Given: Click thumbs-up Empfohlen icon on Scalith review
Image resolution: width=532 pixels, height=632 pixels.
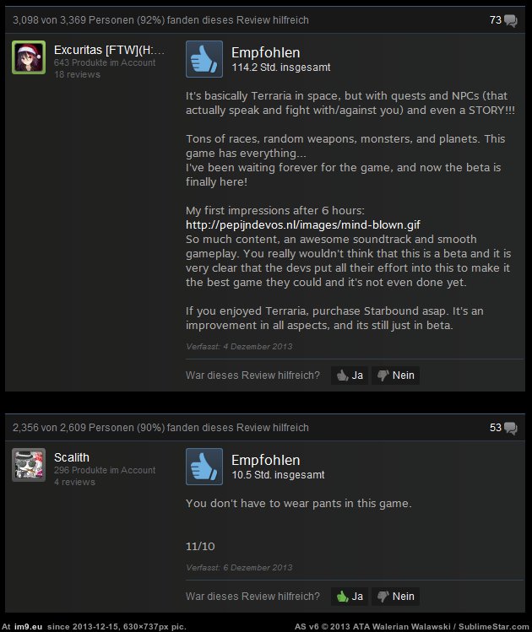Looking at the screenshot, I should (x=204, y=467).
